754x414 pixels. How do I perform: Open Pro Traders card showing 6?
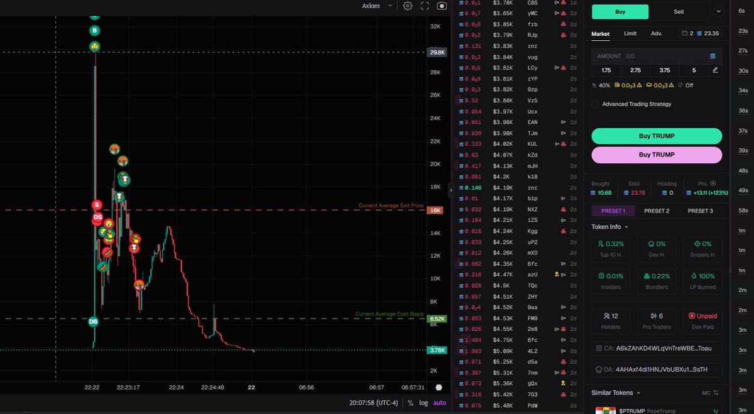(x=657, y=320)
